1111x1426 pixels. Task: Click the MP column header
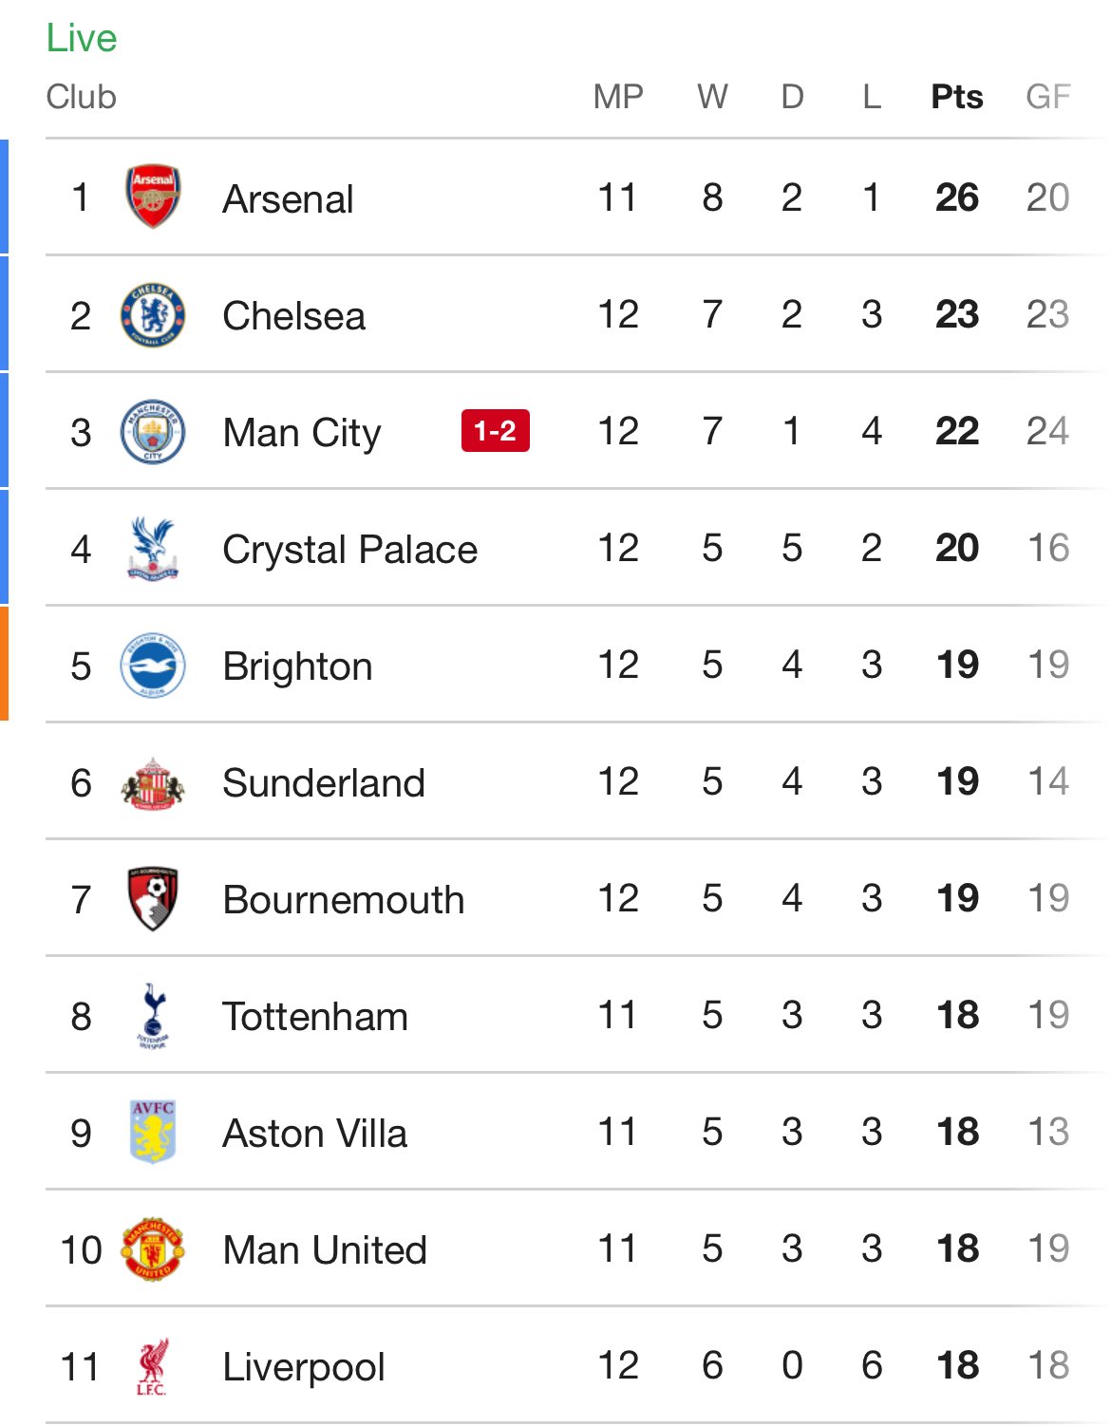[618, 97]
